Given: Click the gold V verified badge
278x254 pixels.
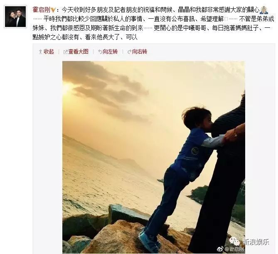Looking at the screenshot, I should pos(53,10).
